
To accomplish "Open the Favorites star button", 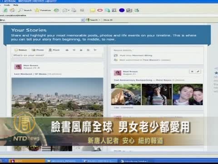I will tap(43, 10).
